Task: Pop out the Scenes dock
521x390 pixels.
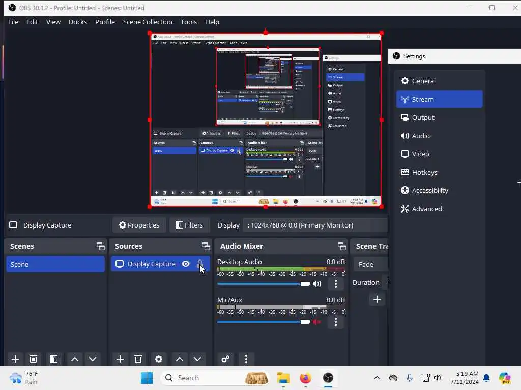Action: 100,246
